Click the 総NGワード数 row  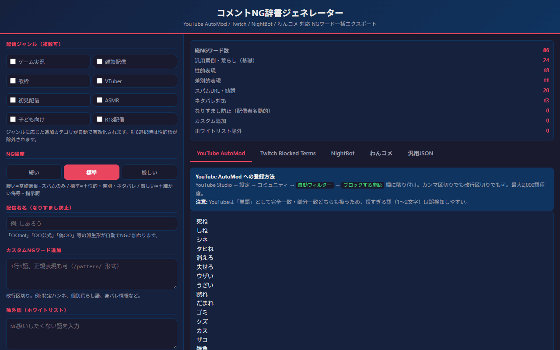(372, 50)
